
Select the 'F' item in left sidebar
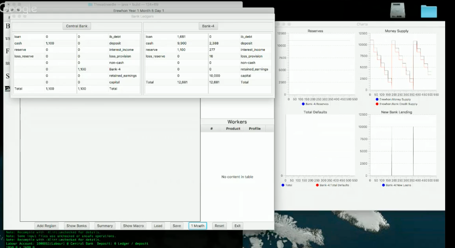point(7,51)
